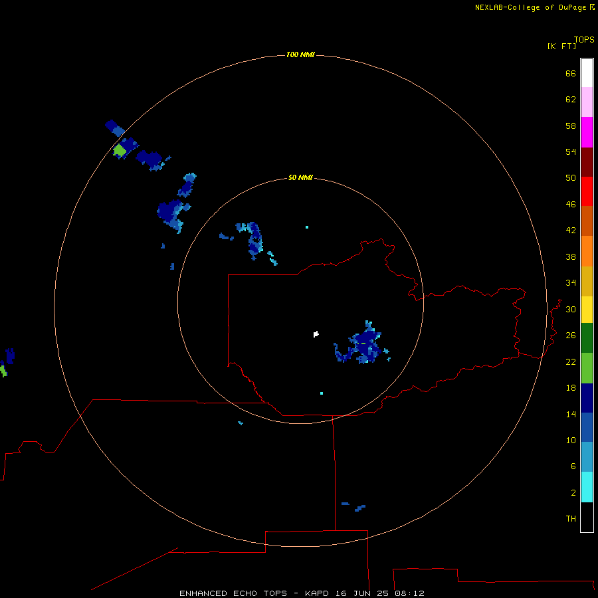Viewport: 598px width, 598px height.
Task: Click the legend value 50
Action: 571,177
